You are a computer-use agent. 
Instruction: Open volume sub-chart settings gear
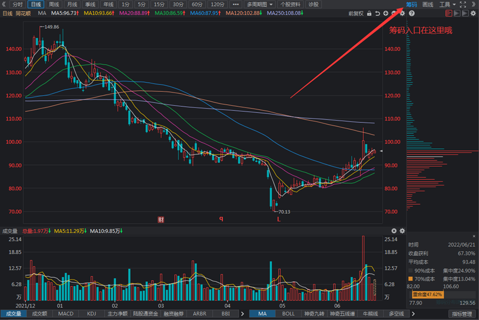(x=402, y=231)
